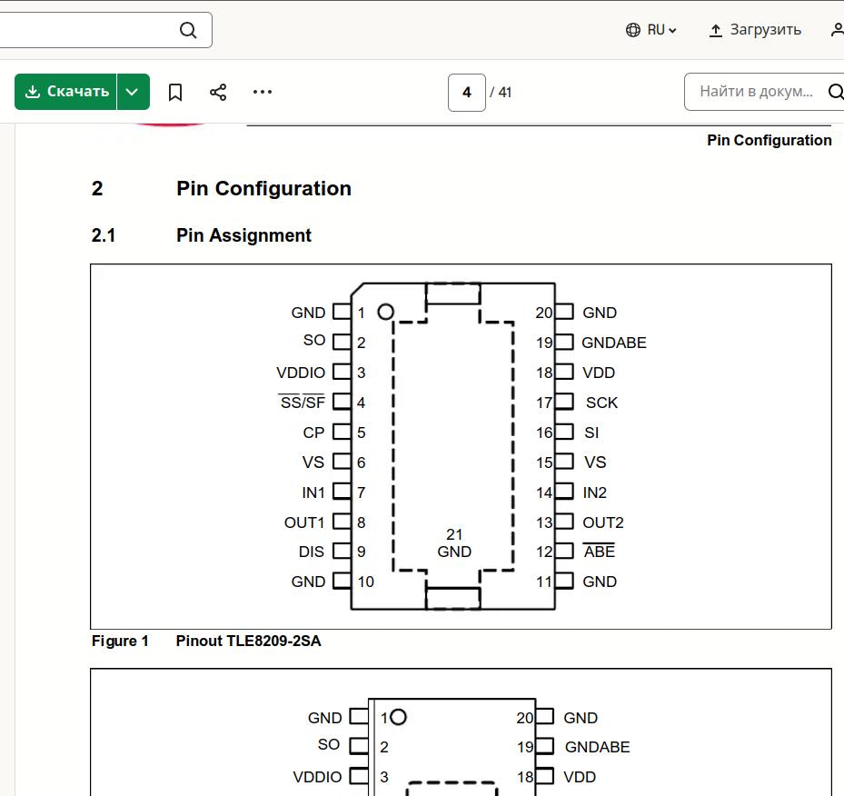Focus the Найти в документе search field
This screenshot has width=844, height=796.
click(754, 92)
